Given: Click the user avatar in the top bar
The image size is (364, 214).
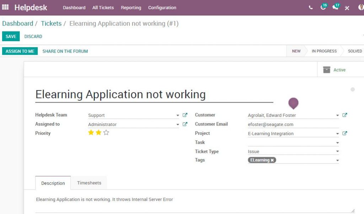Looking at the screenshot, I should coord(362,7).
